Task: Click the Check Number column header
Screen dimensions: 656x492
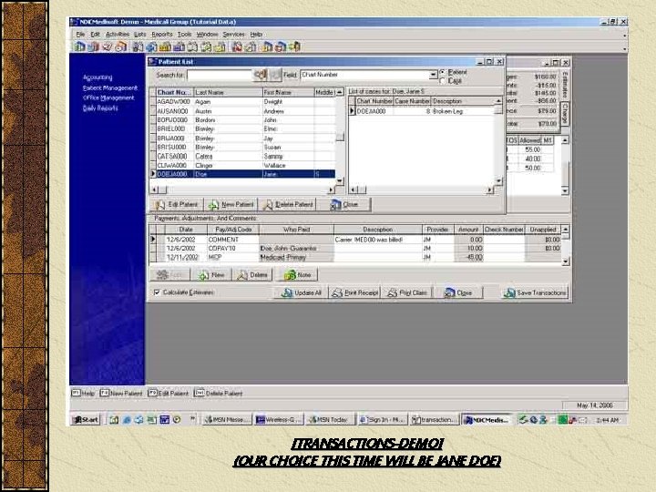Action: coord(504,230)
